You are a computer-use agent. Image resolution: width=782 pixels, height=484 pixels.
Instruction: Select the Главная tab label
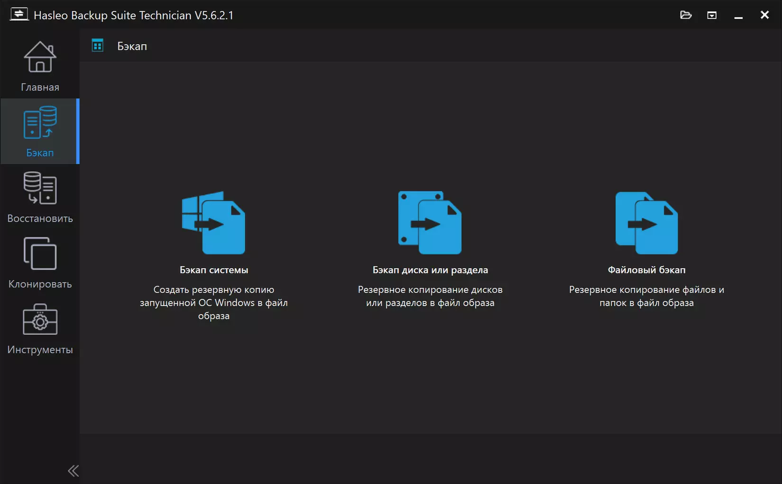tap(40, 87)
